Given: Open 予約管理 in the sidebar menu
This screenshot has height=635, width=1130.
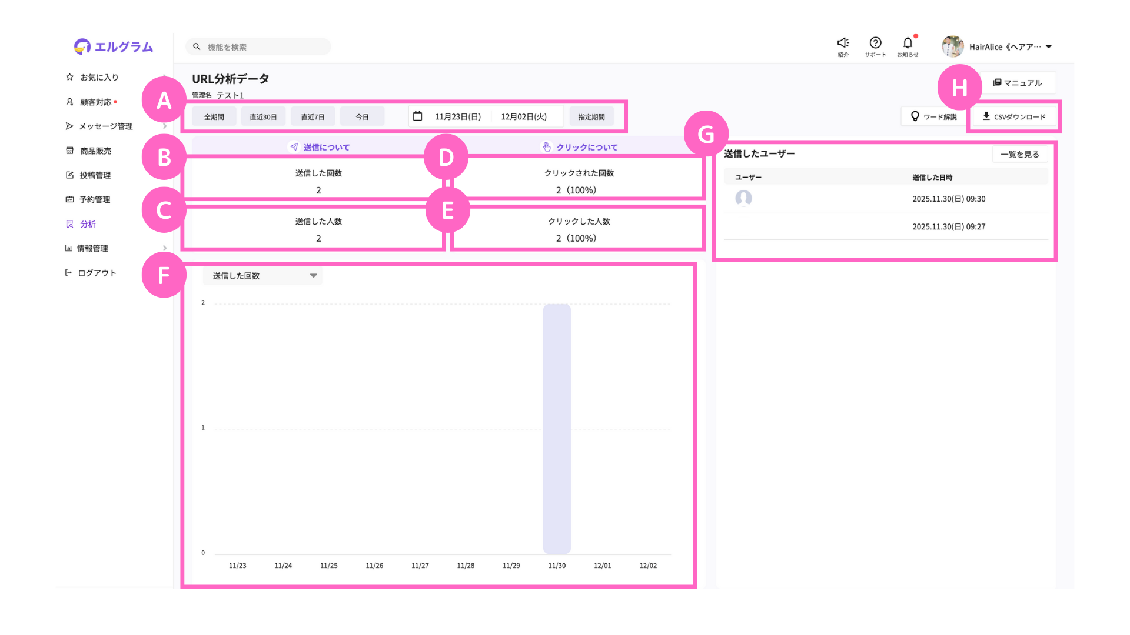Looking at the screenshot, I should coord(94,199).
